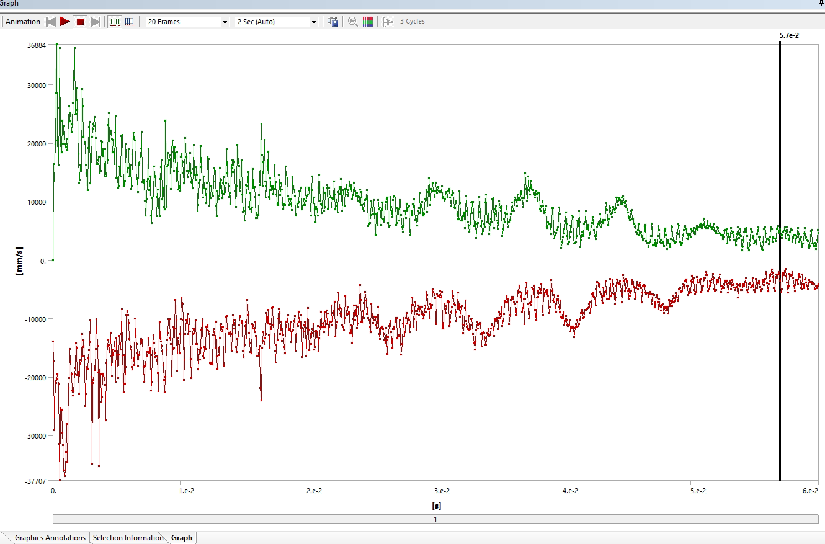Screen dimensions: 825x544
Task: Go to the previous animation frame
Action: (x=51, y=22)
